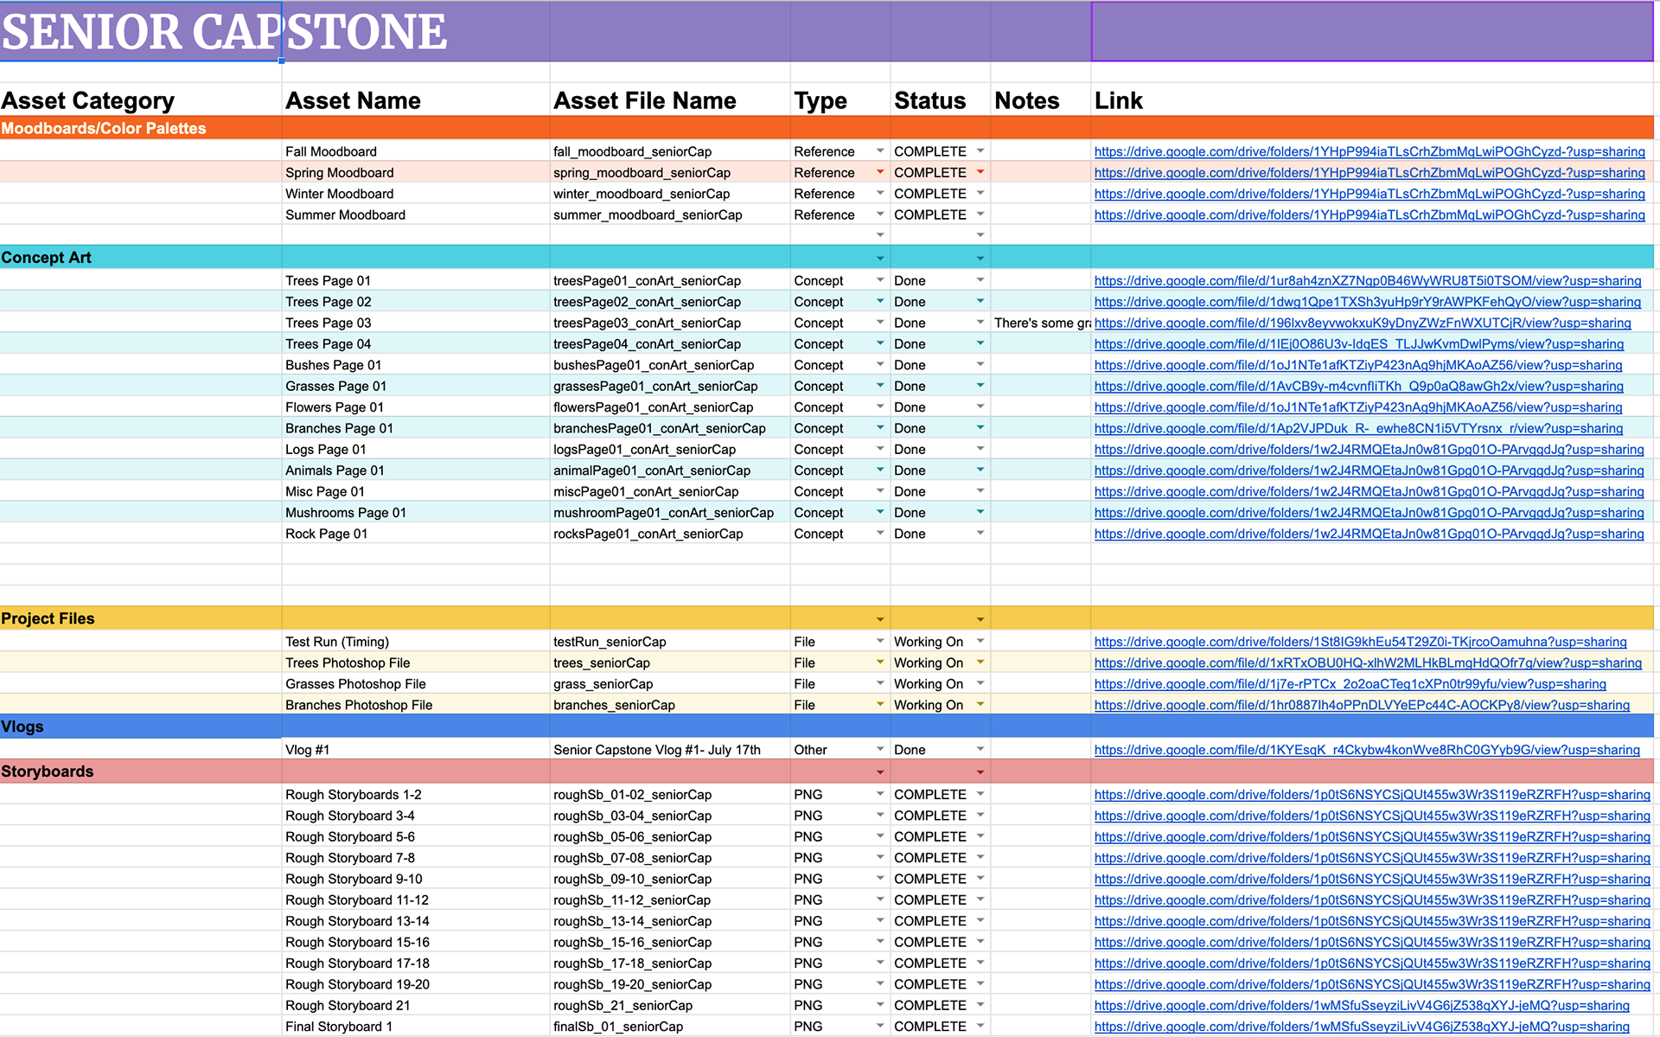The height and width of the screenshot is (1037, 1660).
Task: Open Branches Photoshop File link
Action: pyautogui.click(x=1362, y=705)
